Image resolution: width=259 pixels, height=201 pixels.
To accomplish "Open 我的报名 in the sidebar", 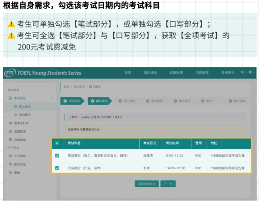I will pos(25,115).
